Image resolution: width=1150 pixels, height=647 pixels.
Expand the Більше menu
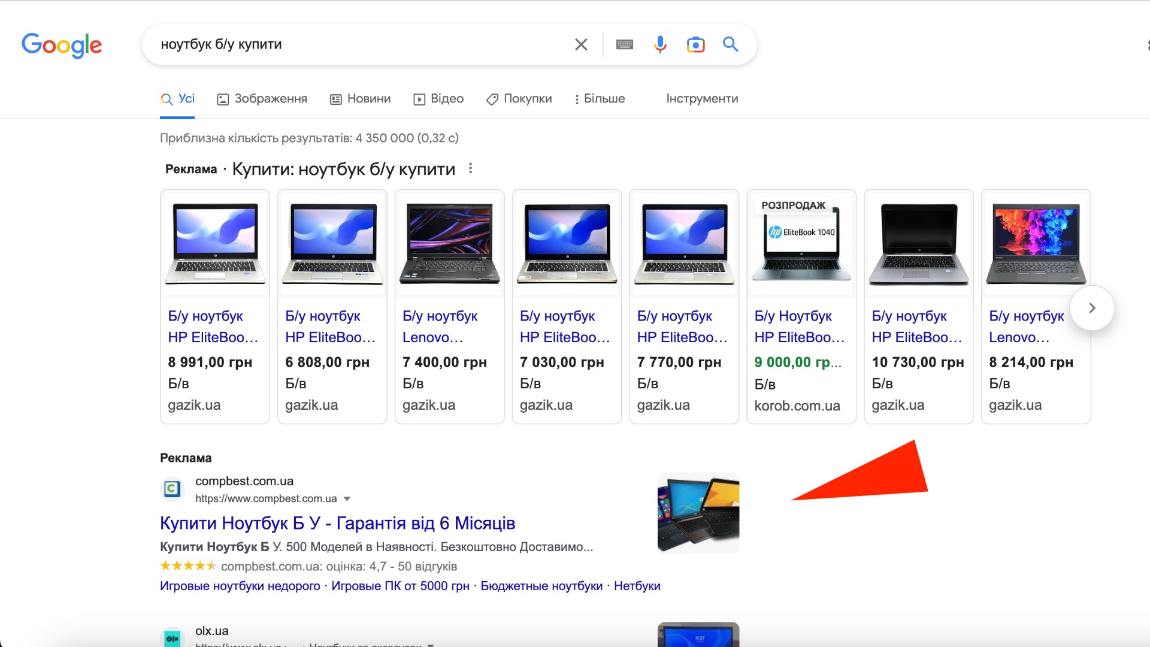pyautogui.click(x=600, y=99)
